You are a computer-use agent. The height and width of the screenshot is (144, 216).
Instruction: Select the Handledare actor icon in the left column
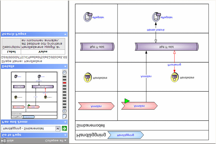(x=88, y=78)
